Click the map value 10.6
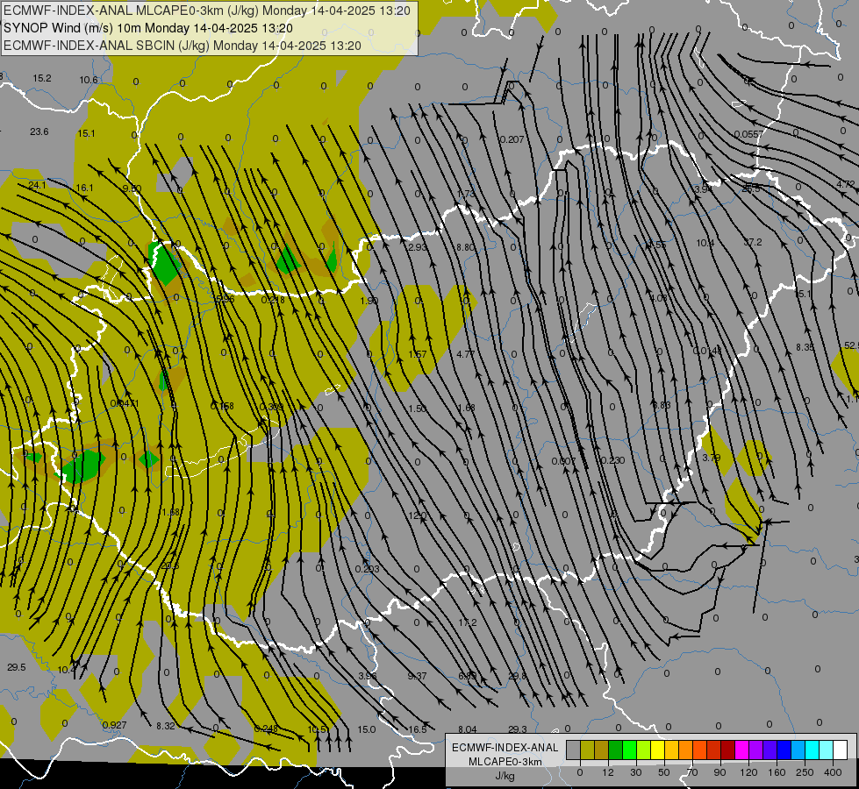The height and width of the screenshot is (789, 859). (x=89, y=80)
